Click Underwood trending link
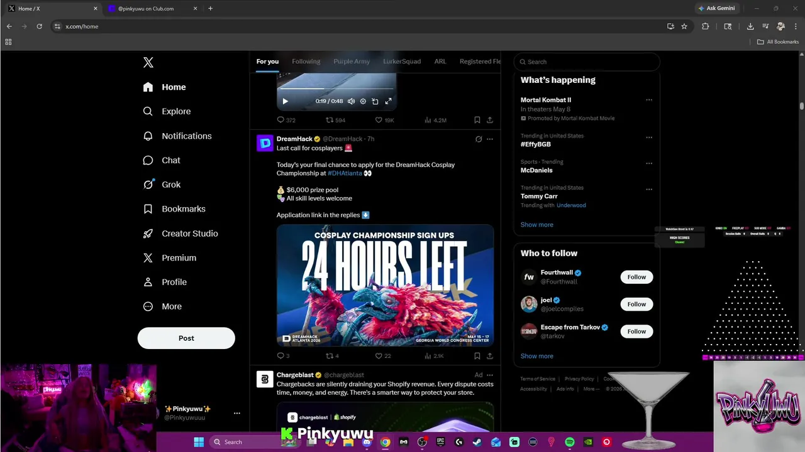Viewport: 805px width, 452px height. 571,205
